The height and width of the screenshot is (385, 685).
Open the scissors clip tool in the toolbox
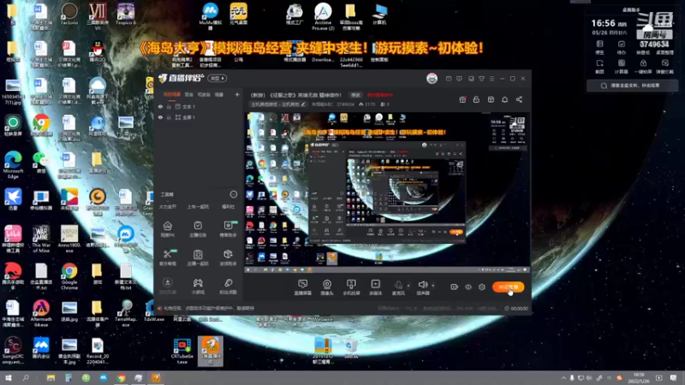[x=167, y=258]
